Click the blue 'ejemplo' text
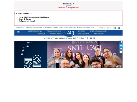 (x=68, y=6)
